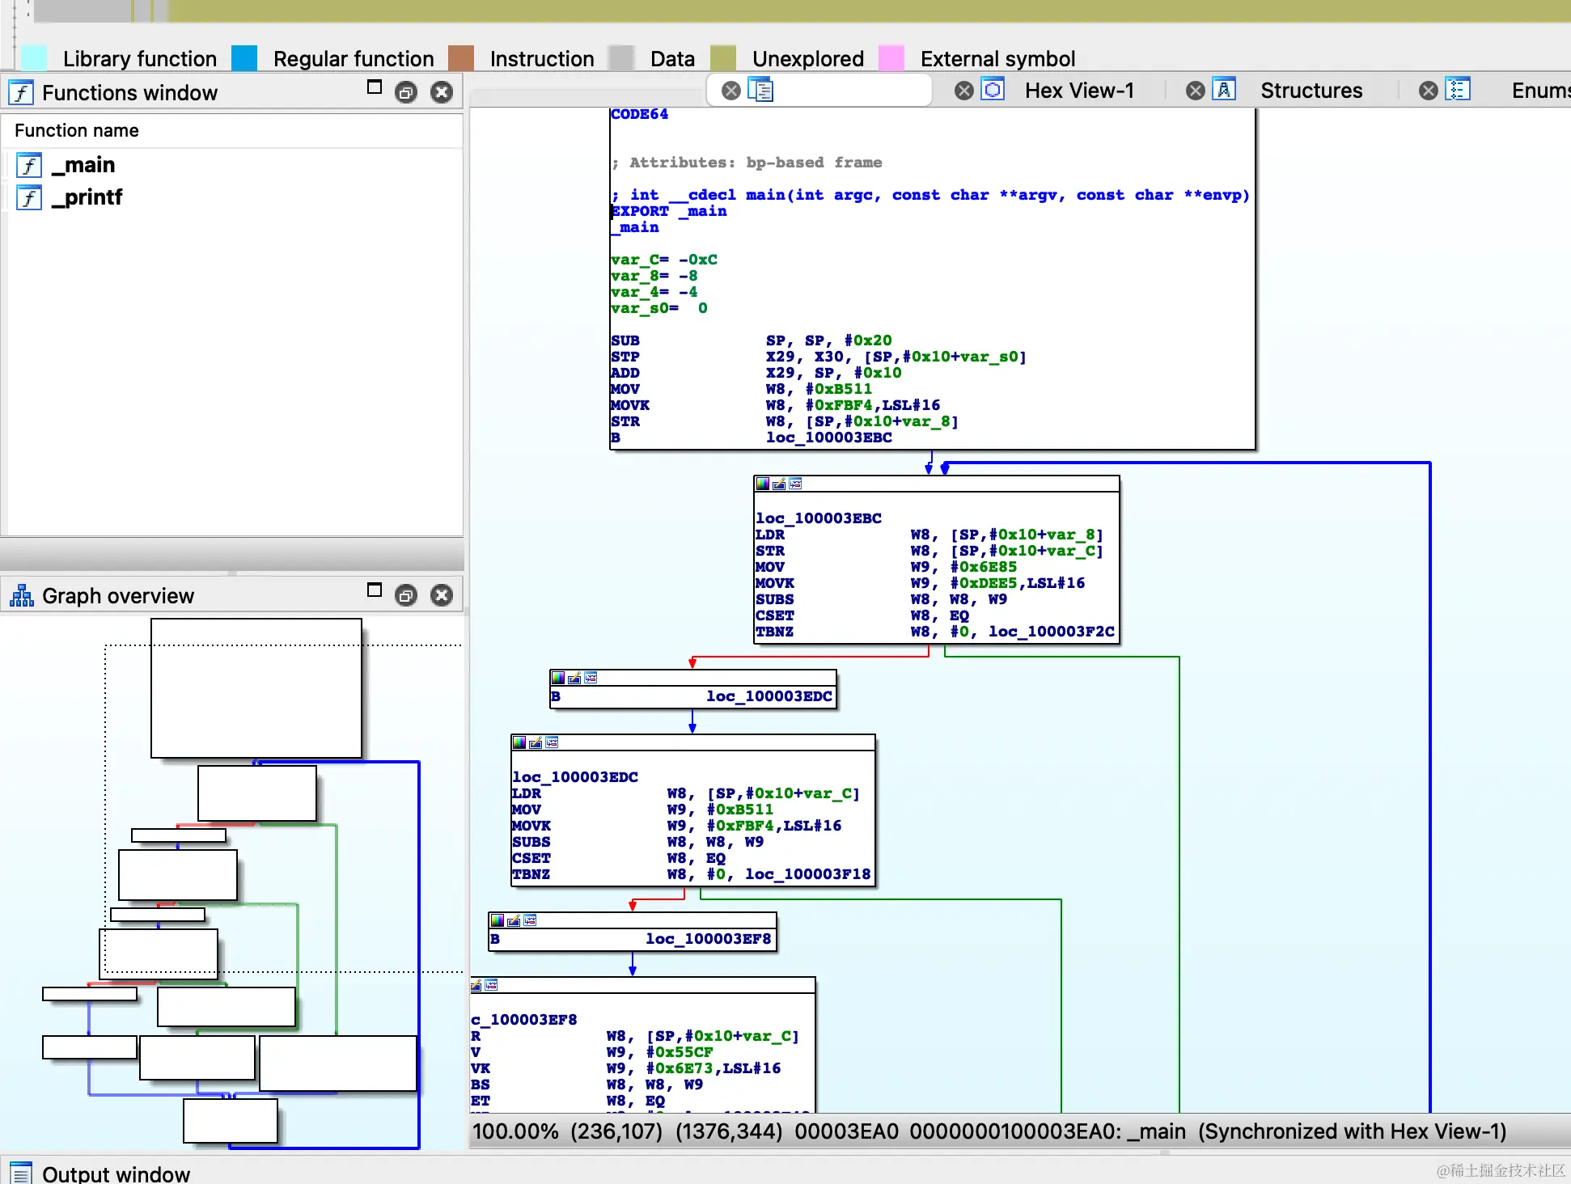
Task: Click the pencil icon on the 'B loc_100003EDC' node
Action: click(x=574, y=678)
